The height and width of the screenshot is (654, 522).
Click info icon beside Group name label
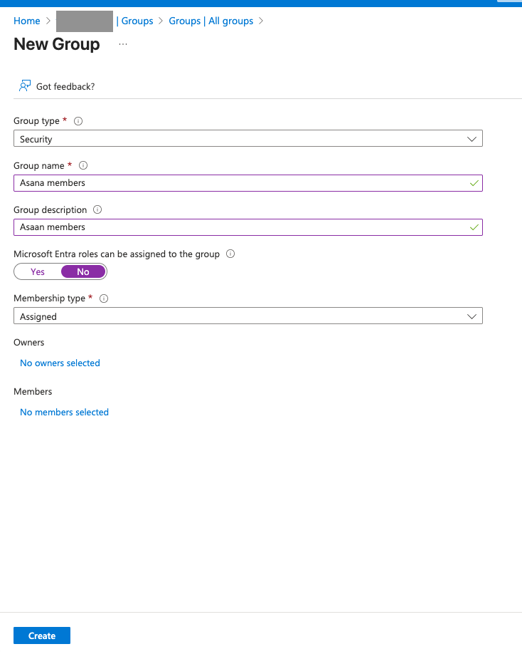point(83,165)
